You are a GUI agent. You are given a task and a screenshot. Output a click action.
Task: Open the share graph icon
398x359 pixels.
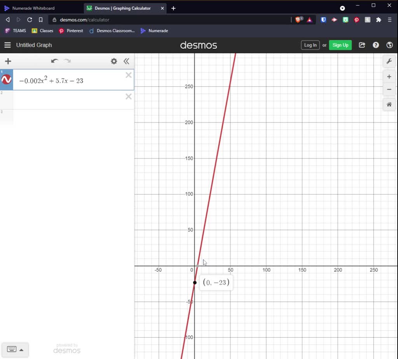(362, 45)
